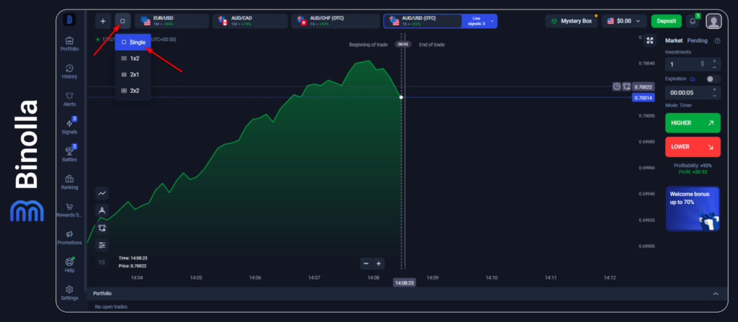This screenshot has height=322, width=738.
Task: Open the Mystery Box button
Action: (572, 21)
